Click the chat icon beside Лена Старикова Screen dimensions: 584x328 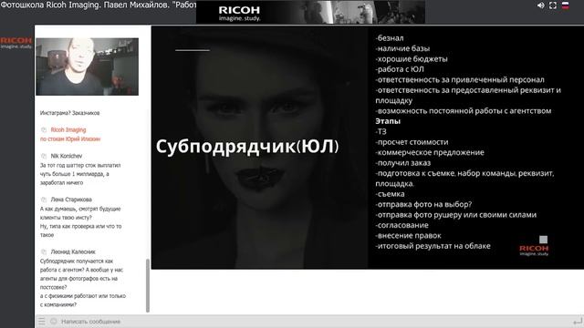point(44,200)
